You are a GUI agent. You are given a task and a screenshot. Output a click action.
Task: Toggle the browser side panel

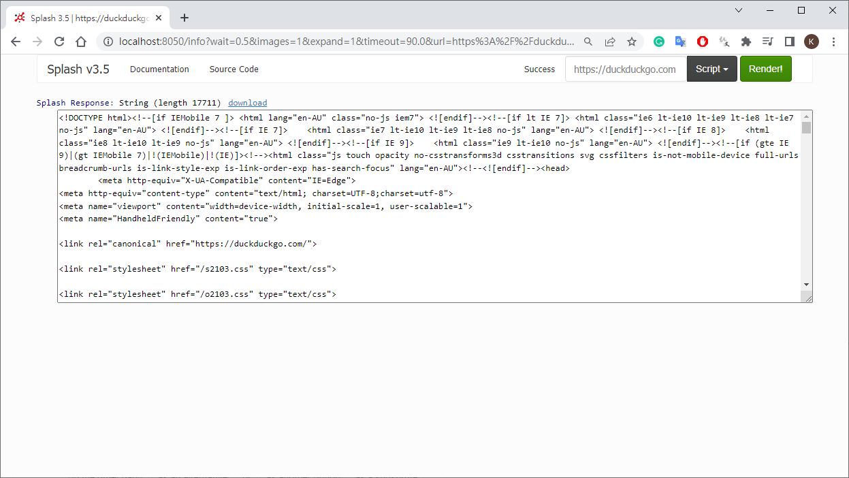pyautogui.click(x=789, y=42)
